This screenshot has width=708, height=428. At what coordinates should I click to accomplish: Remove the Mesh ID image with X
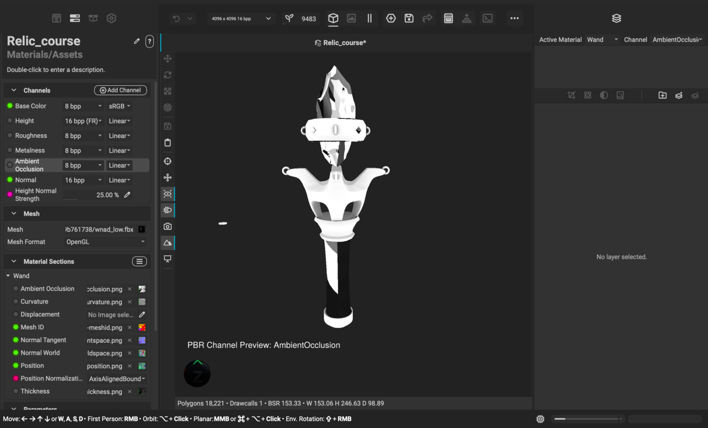[129, 327]
